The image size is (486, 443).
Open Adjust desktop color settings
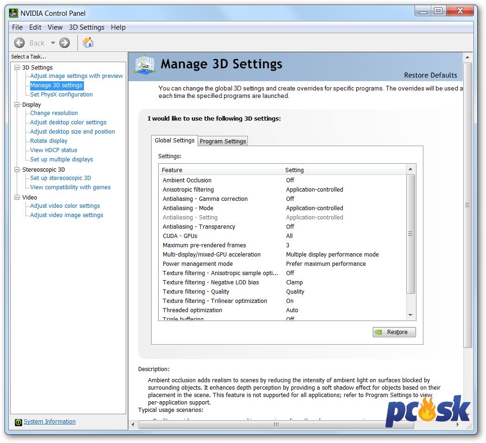[68, 122]
